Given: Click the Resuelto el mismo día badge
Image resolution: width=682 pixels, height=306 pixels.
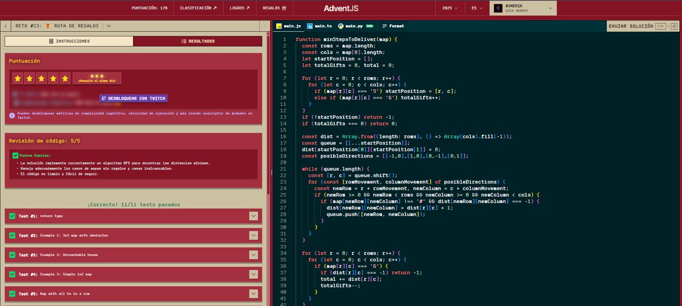Looking at the screenshot, I should [97, 78].
